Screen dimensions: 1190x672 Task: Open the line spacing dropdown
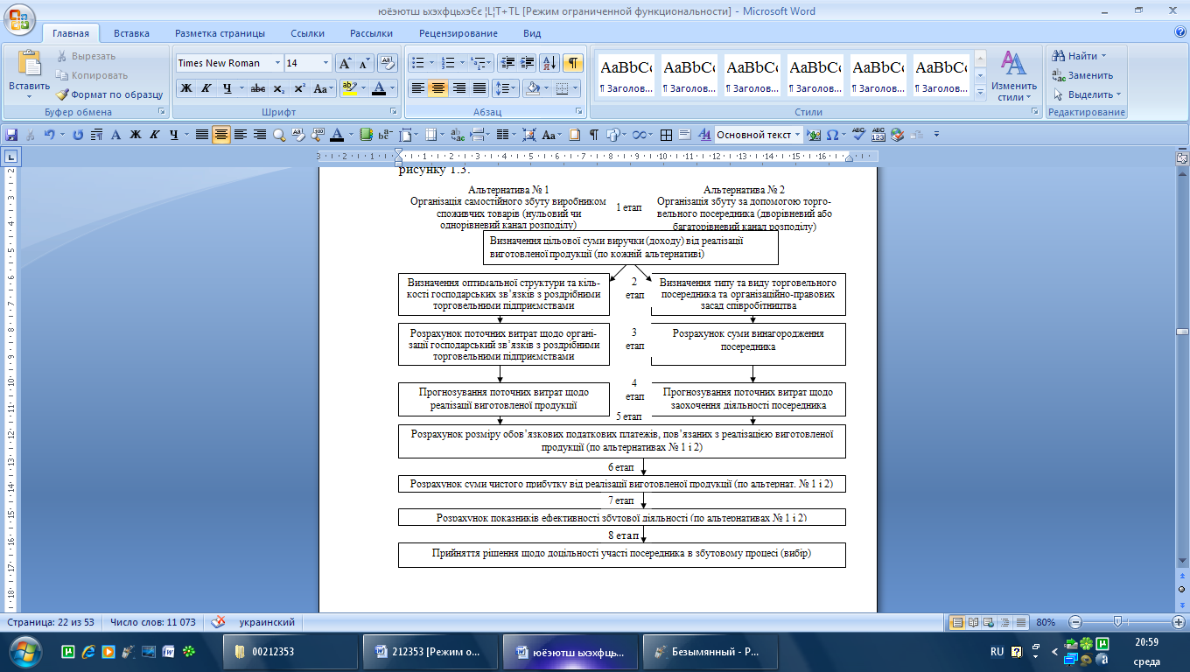click(506, 88)
